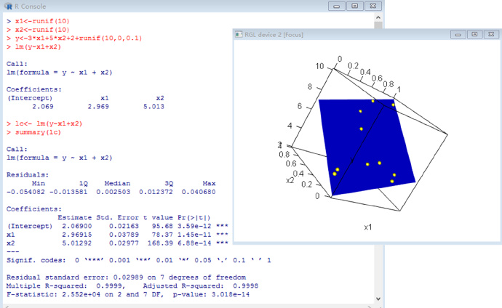Click the RGL device window icon
This screenshot has height=308, width=502.
(x=239, y=35)
